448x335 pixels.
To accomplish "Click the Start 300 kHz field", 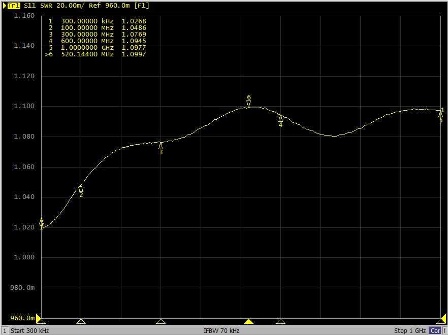I will point(29,331).
